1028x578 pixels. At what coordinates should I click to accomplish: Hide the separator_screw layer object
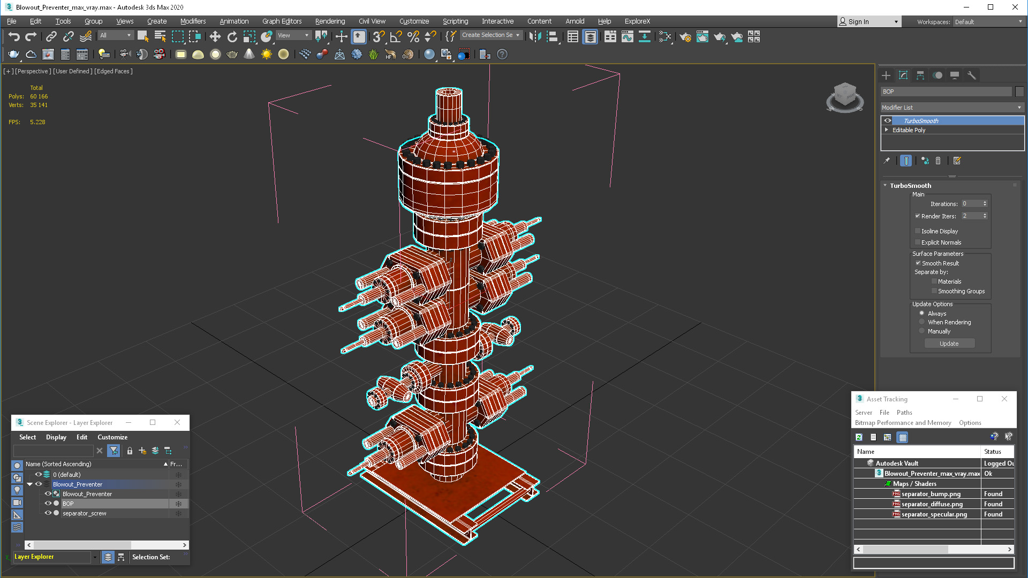pos(48,513)
